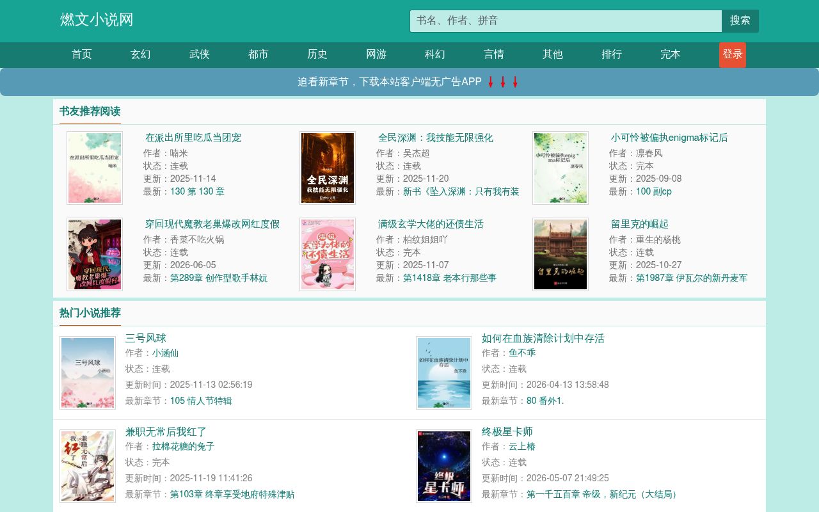Open latest chapter 105 情人节特辑

(x=201, y=401)
